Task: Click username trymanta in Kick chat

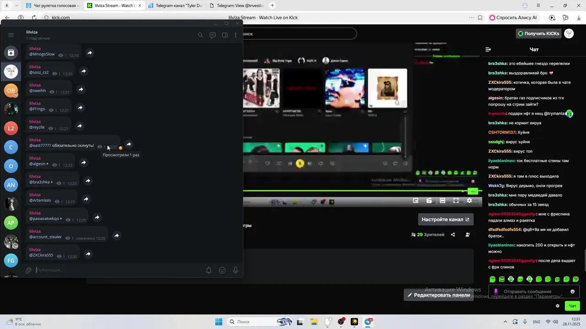Action: click(x=497, y=114)
